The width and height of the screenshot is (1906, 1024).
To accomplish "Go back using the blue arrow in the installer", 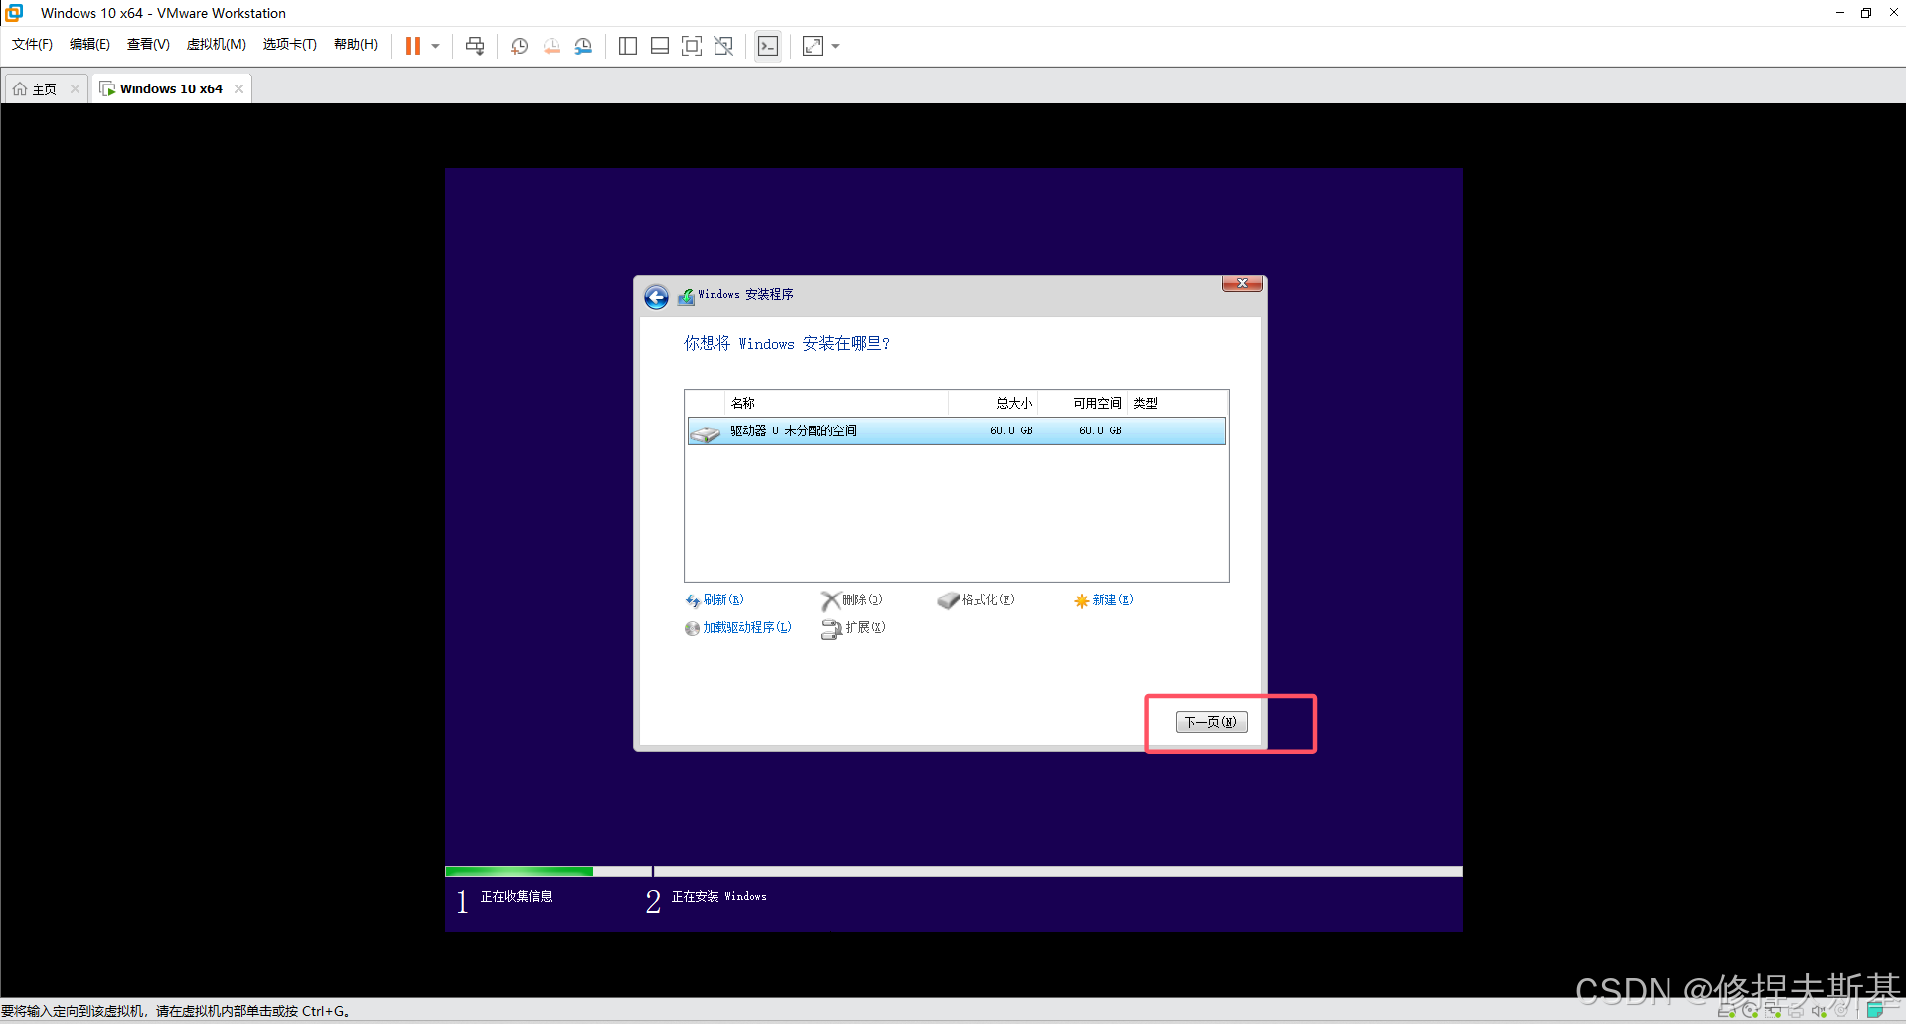I will point(656,296).
